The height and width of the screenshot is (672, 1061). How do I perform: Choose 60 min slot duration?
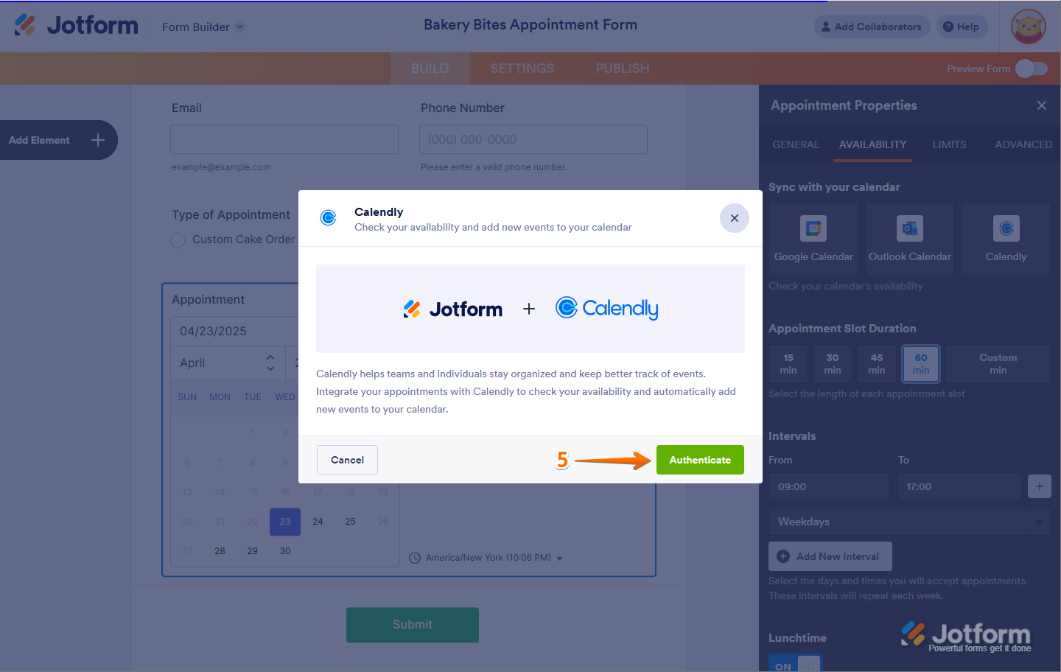tap(921, 364)
